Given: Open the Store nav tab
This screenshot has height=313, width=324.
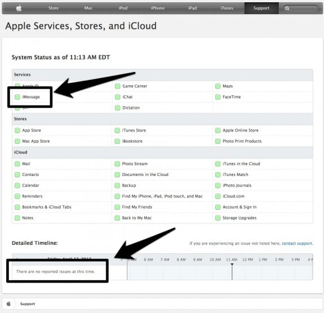Looking at the screenshot, I should pos(54,8).
